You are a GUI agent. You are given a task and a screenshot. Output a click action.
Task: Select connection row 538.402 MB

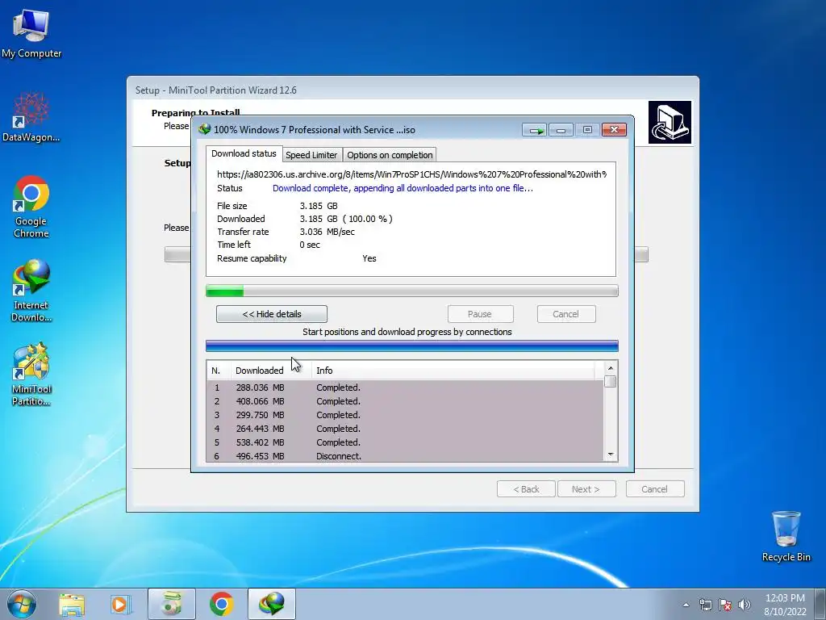pyautogui.click(x=405, y=442)
